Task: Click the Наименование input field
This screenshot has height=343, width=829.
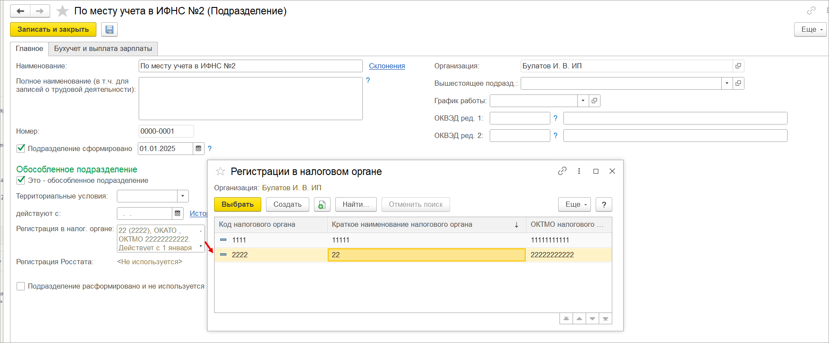Action: coord(250,66)
